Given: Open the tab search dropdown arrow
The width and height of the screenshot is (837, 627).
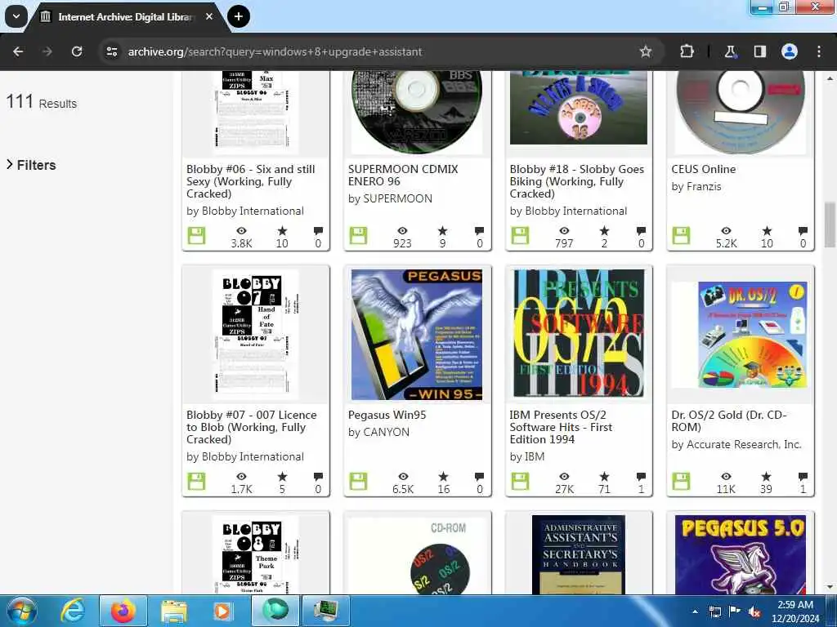Looking at the screenshot, I should click(16, 16).
